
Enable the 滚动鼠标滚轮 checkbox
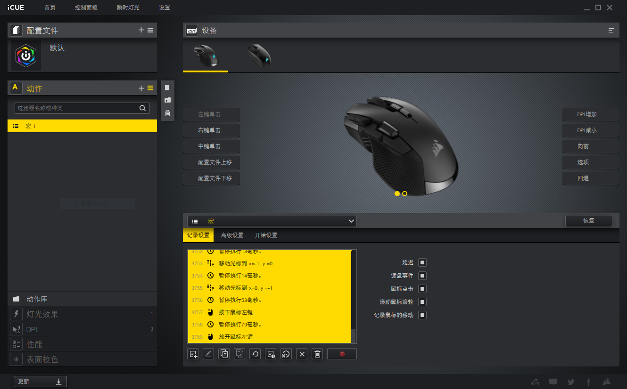click(422, 302)
